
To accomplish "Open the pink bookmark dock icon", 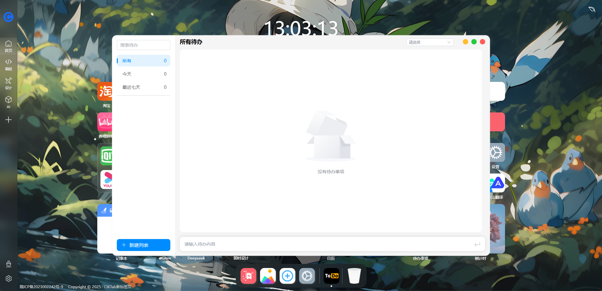I will [x=248, y=276].
